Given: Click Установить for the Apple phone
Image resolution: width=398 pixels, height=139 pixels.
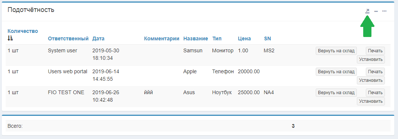Looking at the screenshot, I should pos(371,80).
